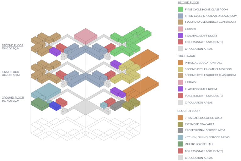Image resolution: width=241 pixels, height=161 pixels.
Task: Click the GROUND FLOOR heading in the legend
Action: pos(188,111)
